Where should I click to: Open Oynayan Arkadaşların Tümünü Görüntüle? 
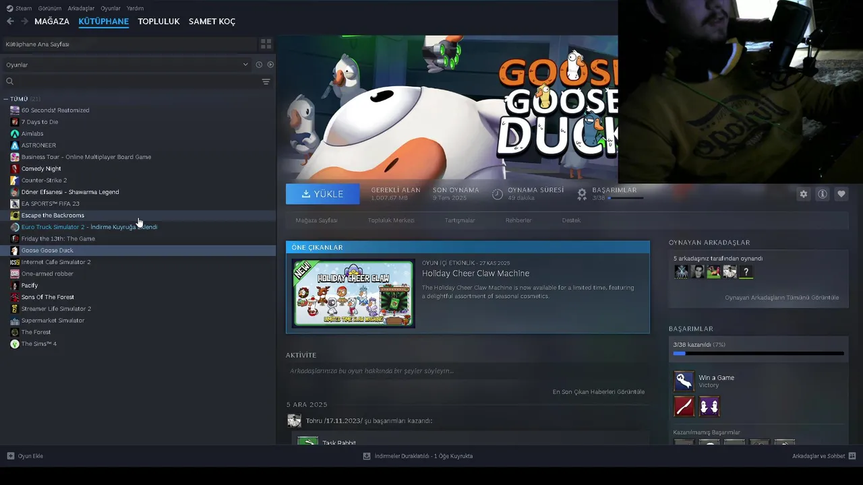coord(781,297)
